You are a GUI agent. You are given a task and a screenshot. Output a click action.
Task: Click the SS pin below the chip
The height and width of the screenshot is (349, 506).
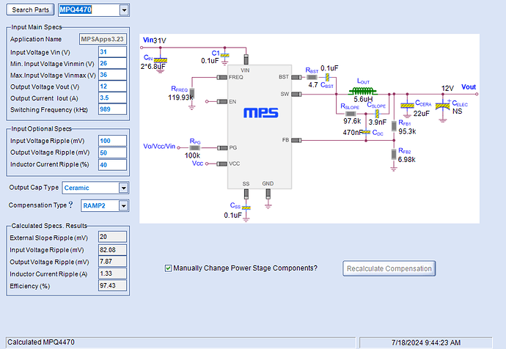click(246, 194)
